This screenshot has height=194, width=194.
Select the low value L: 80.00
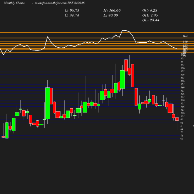pyautogui.click(x=111, y=16)
